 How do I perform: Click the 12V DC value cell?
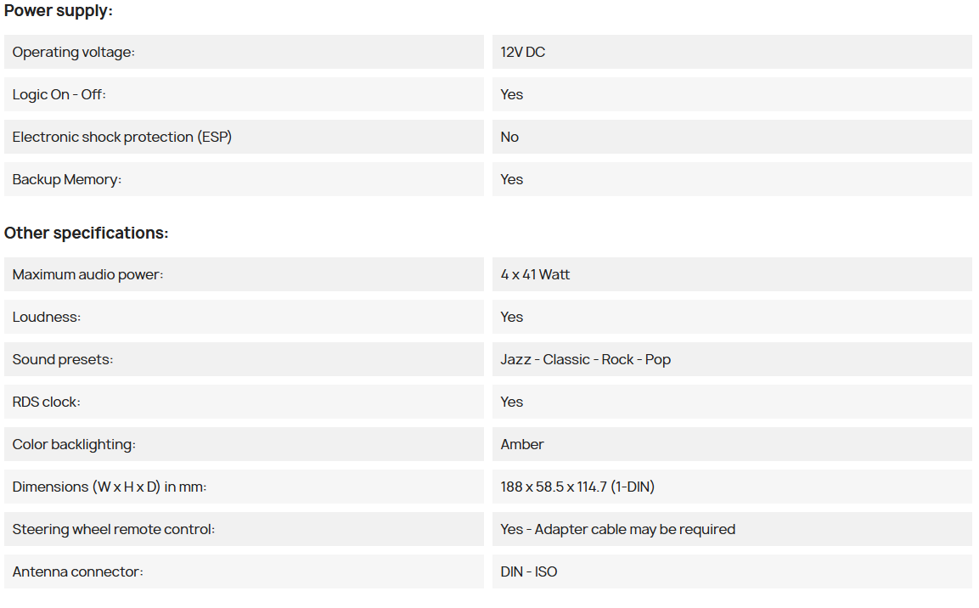point(523,52)
